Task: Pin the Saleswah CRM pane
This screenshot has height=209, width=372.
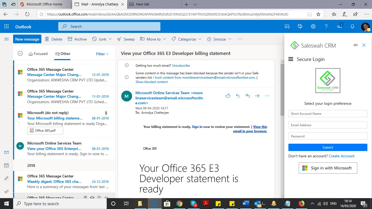Action: (355, 45)
